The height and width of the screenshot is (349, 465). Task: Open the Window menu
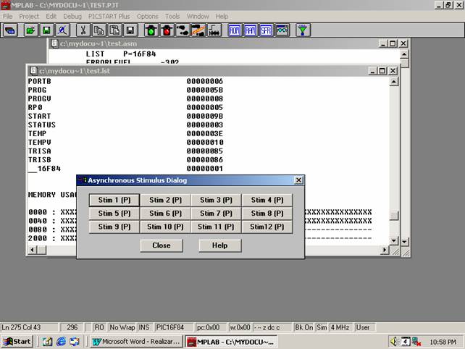click(x=198, y=17)
